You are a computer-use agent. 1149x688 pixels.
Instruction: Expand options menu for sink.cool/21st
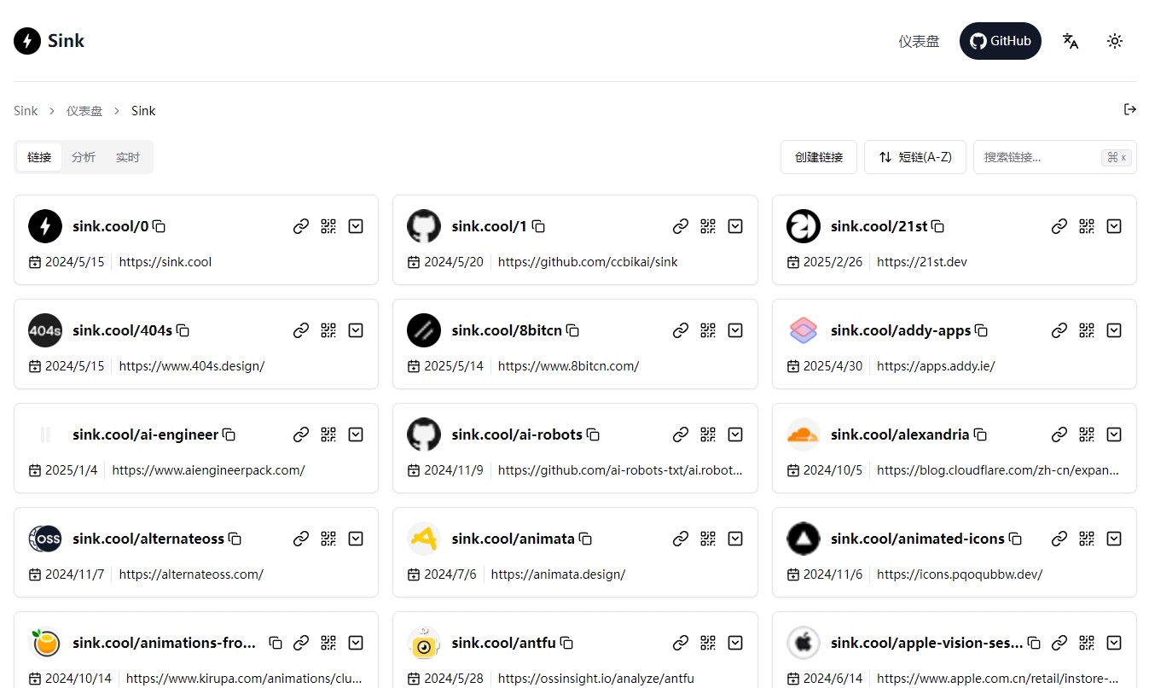pyautogui.click(x=1114, y=226)
